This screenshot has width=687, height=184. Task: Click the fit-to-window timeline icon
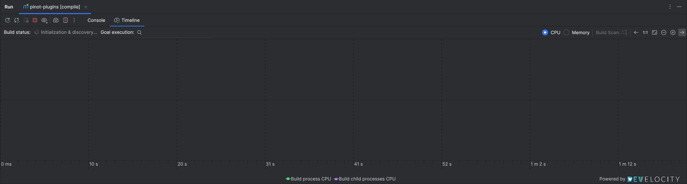click(x=655, y=32)
